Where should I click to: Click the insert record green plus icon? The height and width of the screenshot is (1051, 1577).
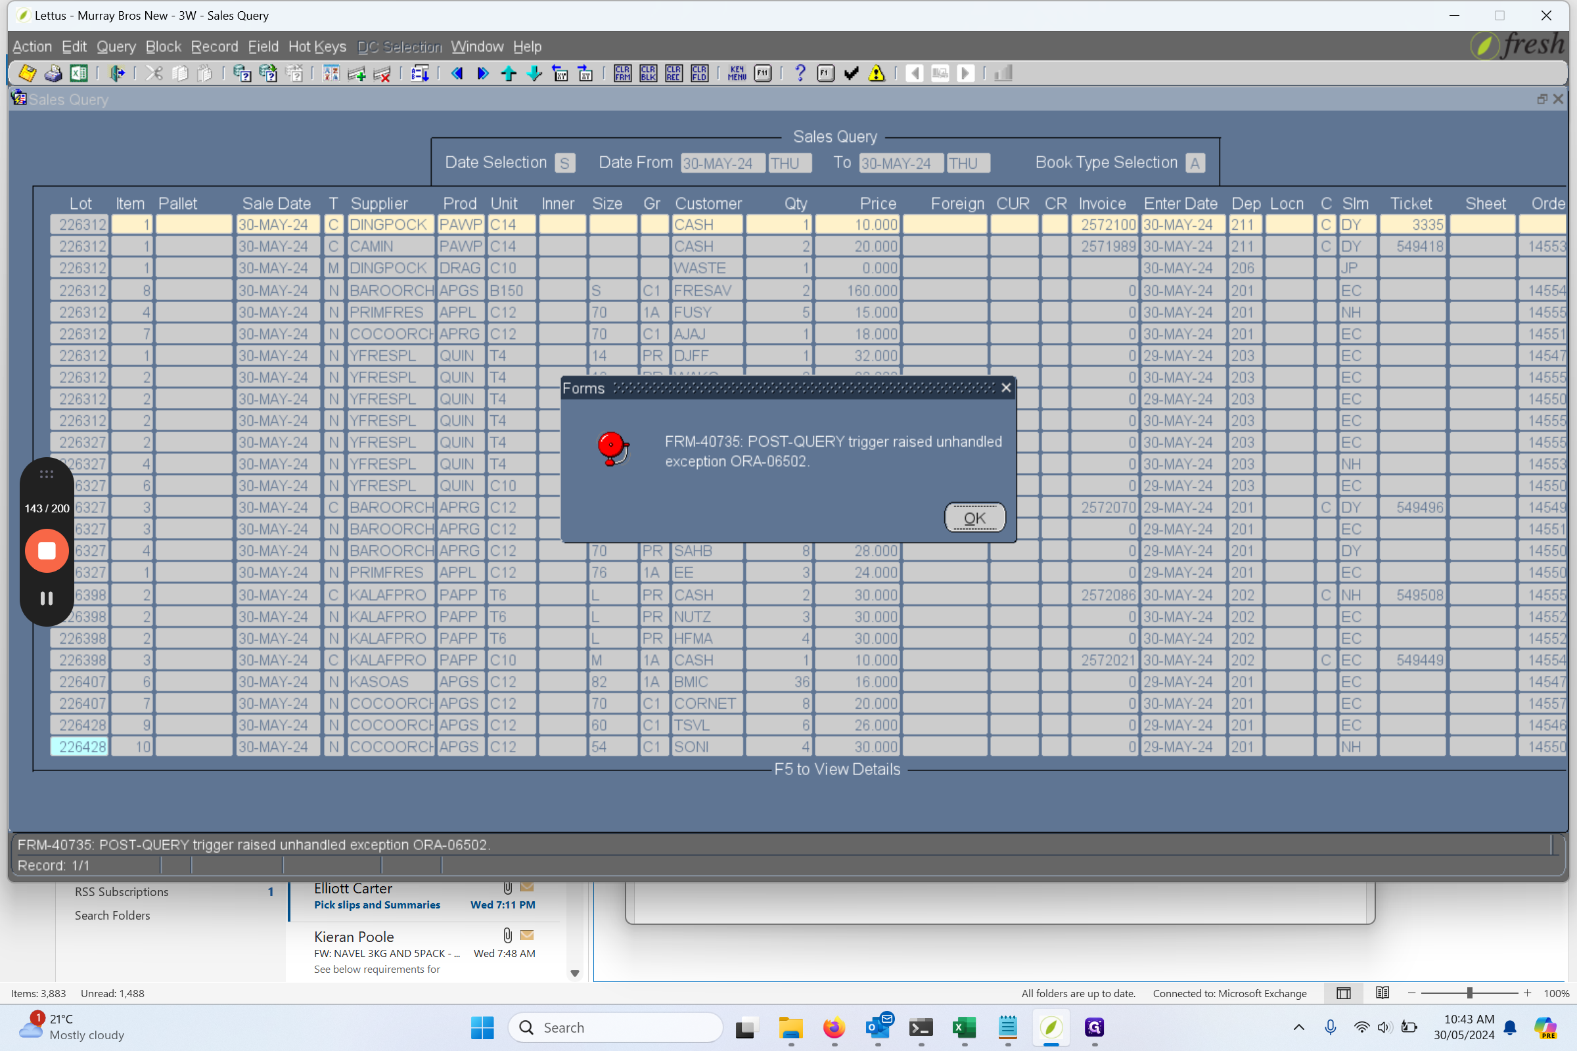[x=357, y=74]
